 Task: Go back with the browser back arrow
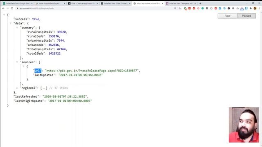pyautogui.click(x=3, y=8)
